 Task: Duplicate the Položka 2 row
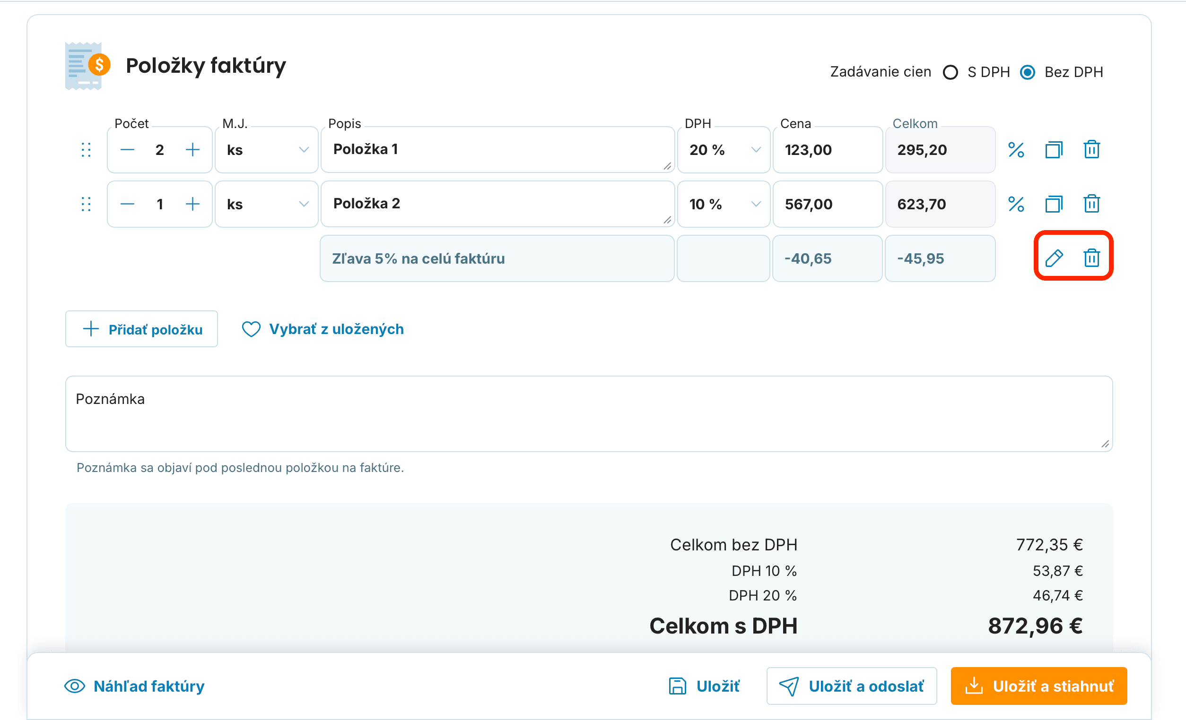[1054, 204]
